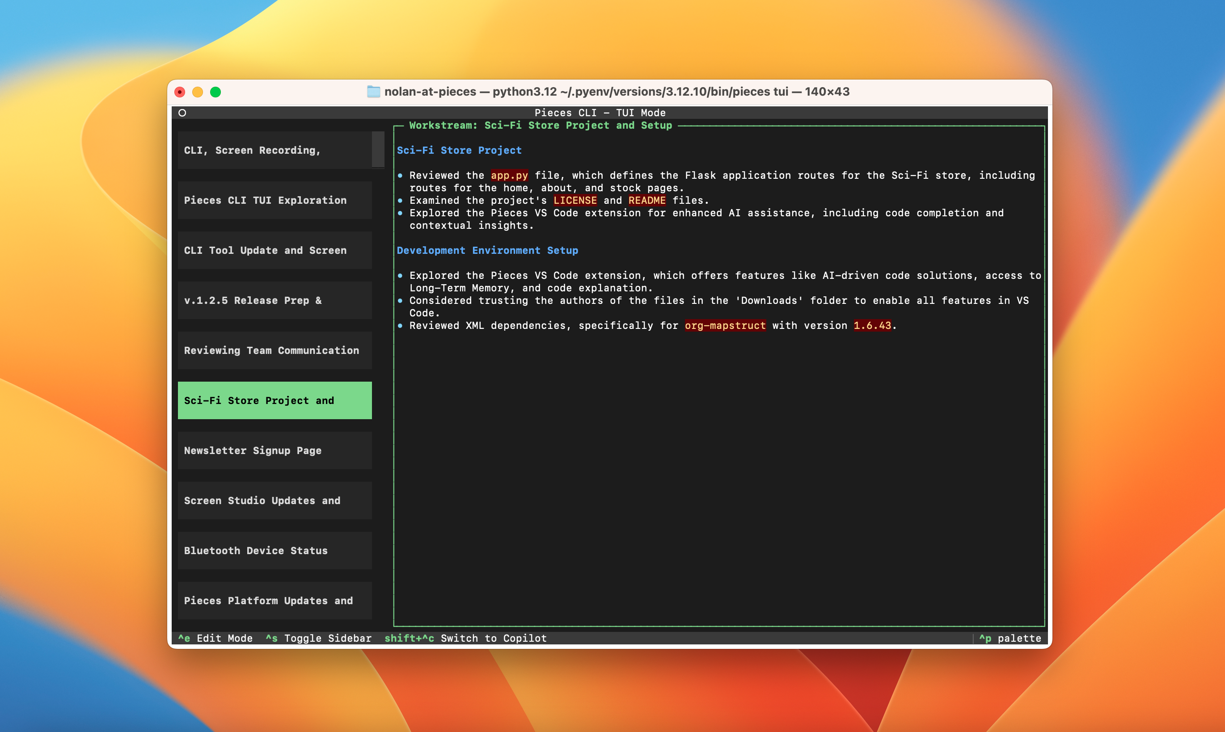The height and width of the screenshot is (732, 1225).
Task: Click the highlighted 'app.py' code text
Action: pos(509,175)
